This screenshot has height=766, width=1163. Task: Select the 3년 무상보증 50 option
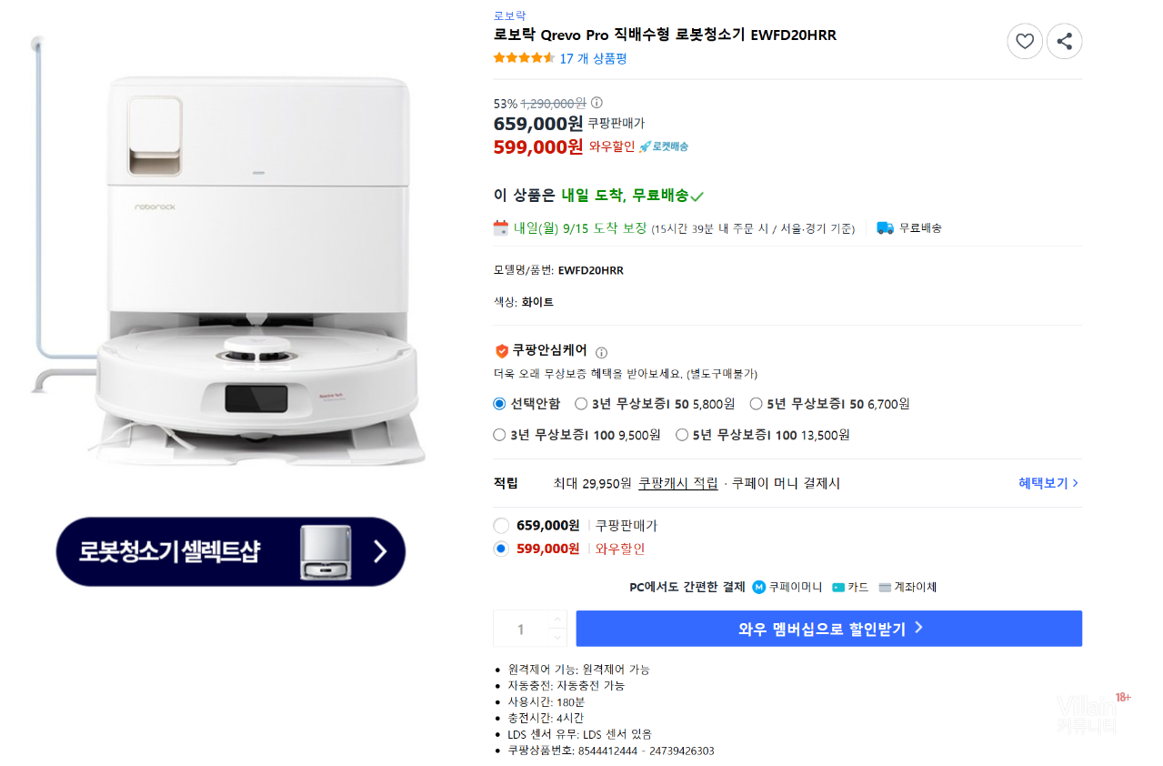[x=581, y=404]
